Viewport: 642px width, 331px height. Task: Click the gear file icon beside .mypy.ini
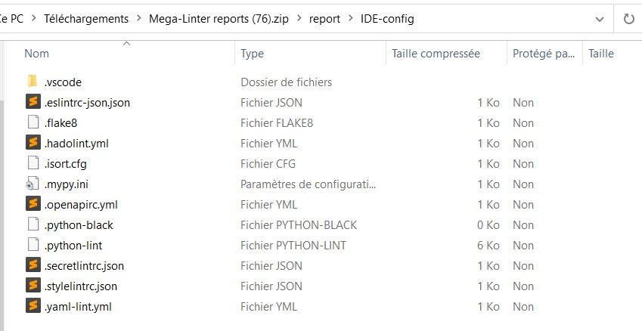pyautogui.click(x=32, y=184)
